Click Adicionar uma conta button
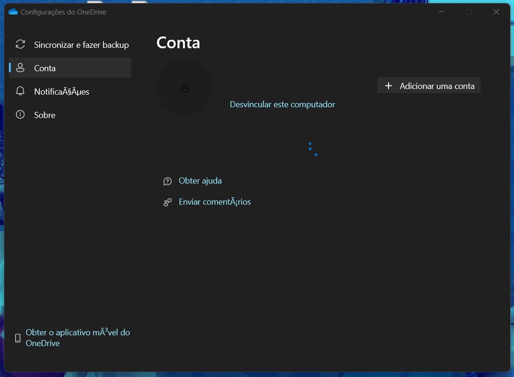This screenshot has height=377, width=514. coord(429,86)
